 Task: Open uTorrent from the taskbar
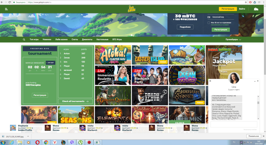81,142
